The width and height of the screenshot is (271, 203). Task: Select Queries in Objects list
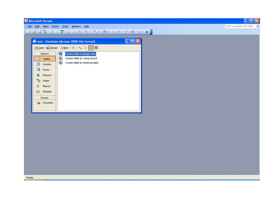(x=45, y=64)
